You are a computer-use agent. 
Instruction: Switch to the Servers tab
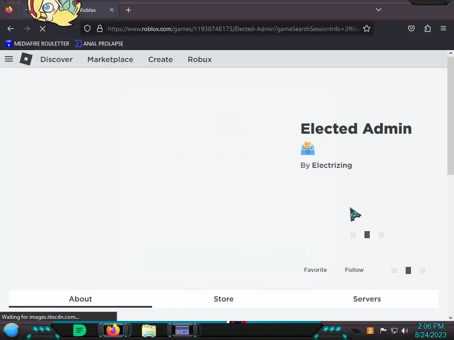[x=367, y=299]
